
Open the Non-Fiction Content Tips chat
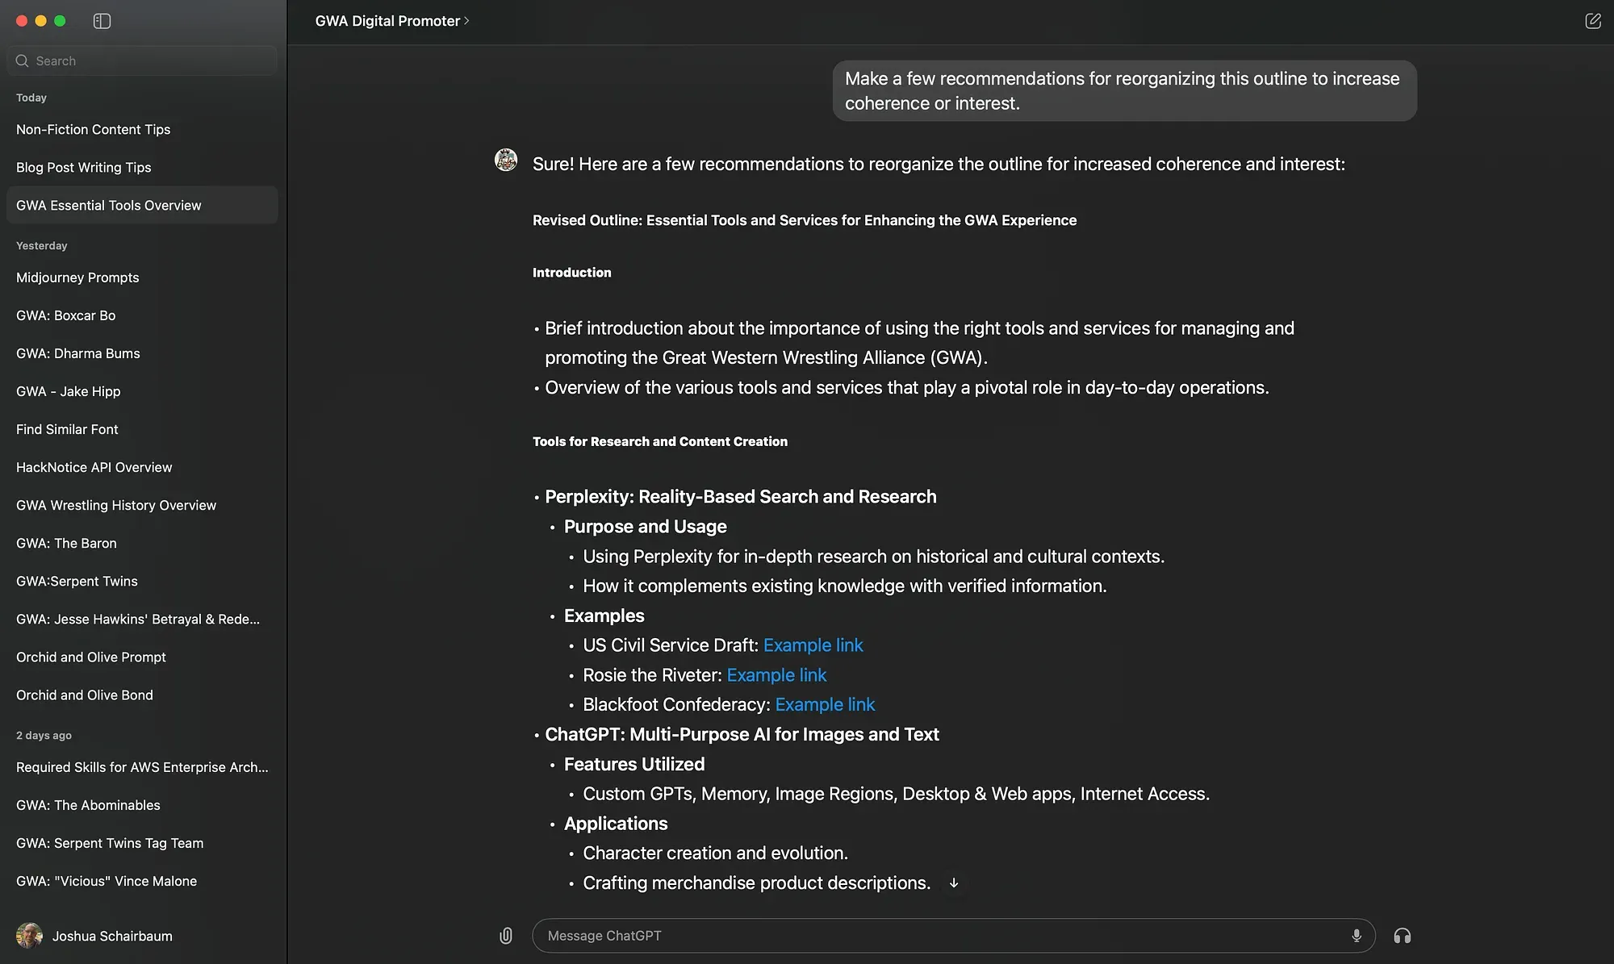142,129
